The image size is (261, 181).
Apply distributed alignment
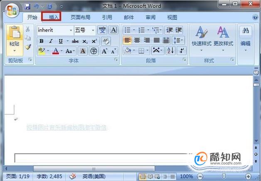(166, 40)
